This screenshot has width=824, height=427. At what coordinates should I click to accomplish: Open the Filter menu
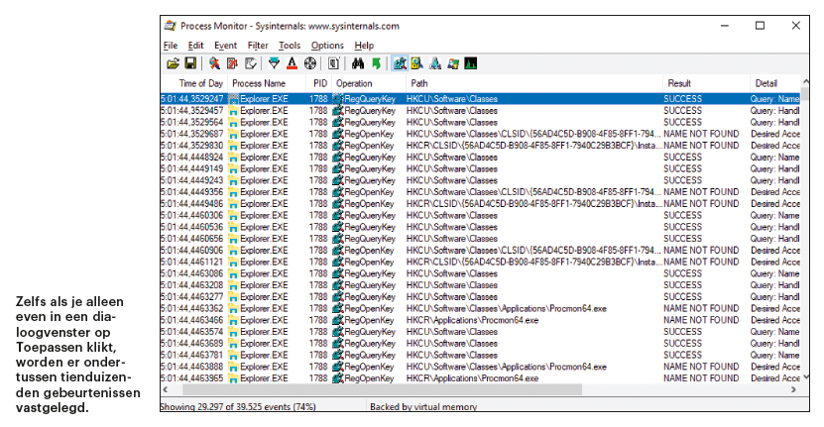(258, 46)
